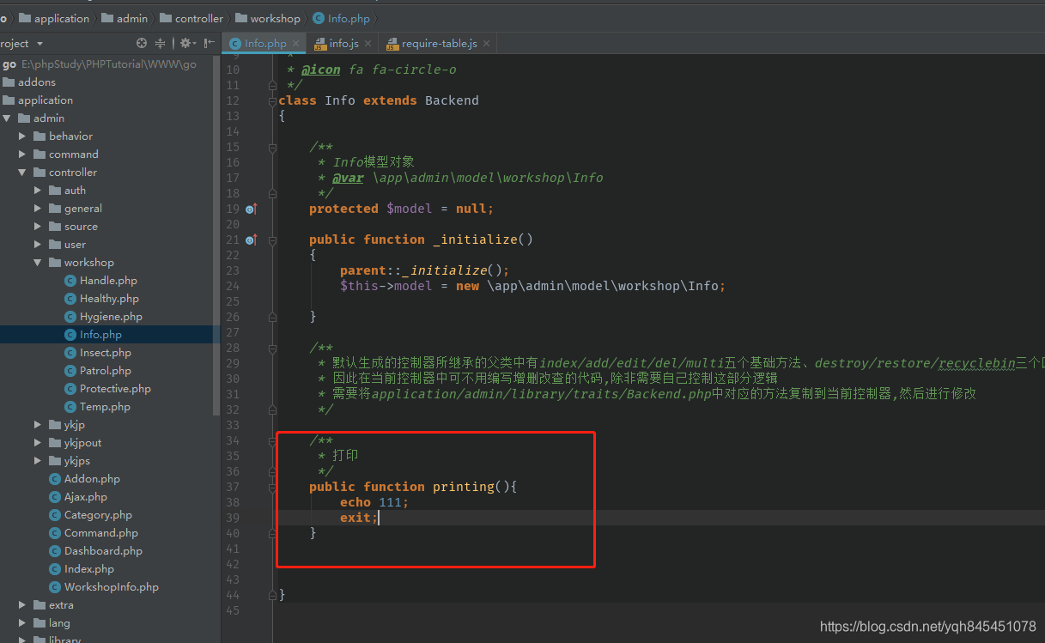Viewport: 1045px width, 643px height.
Task: Expand the ykjp folder
Action: point(38,425)
